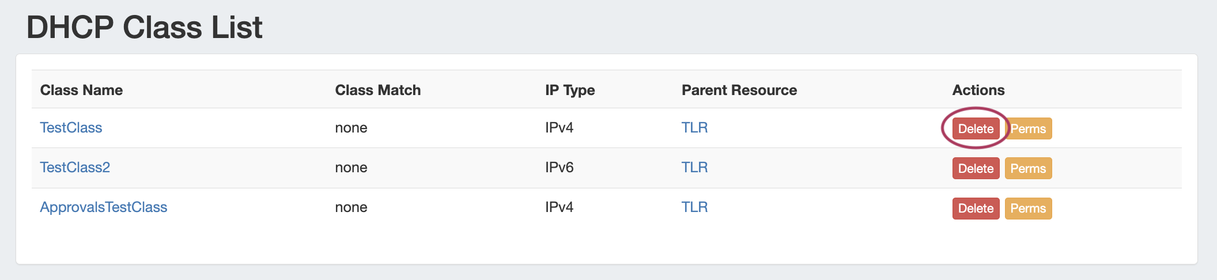The height and width of the screenshot is (280, 1217).
Task: Click the Class Match value for ApprovalsTestClass
Action: pyautogui.click(x=351, y=207)
